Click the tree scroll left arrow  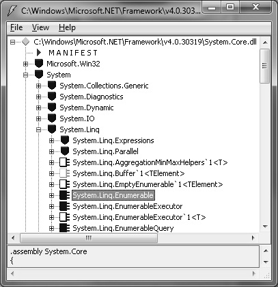[x=13, y=238]
